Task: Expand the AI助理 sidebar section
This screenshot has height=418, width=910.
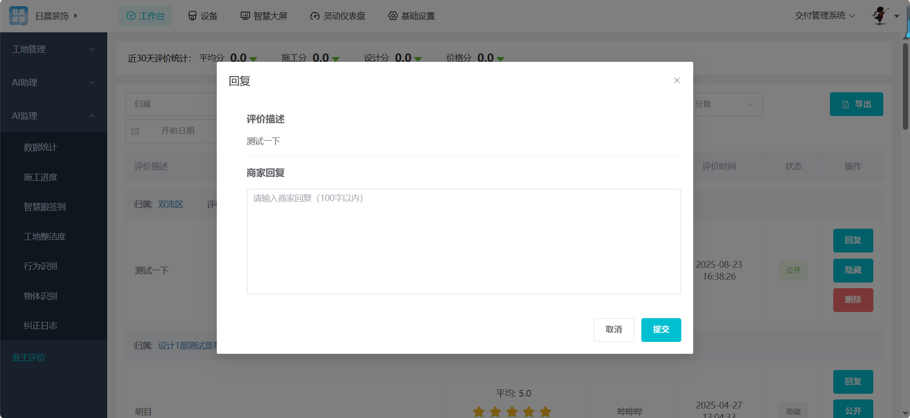Action: (53, 82)
